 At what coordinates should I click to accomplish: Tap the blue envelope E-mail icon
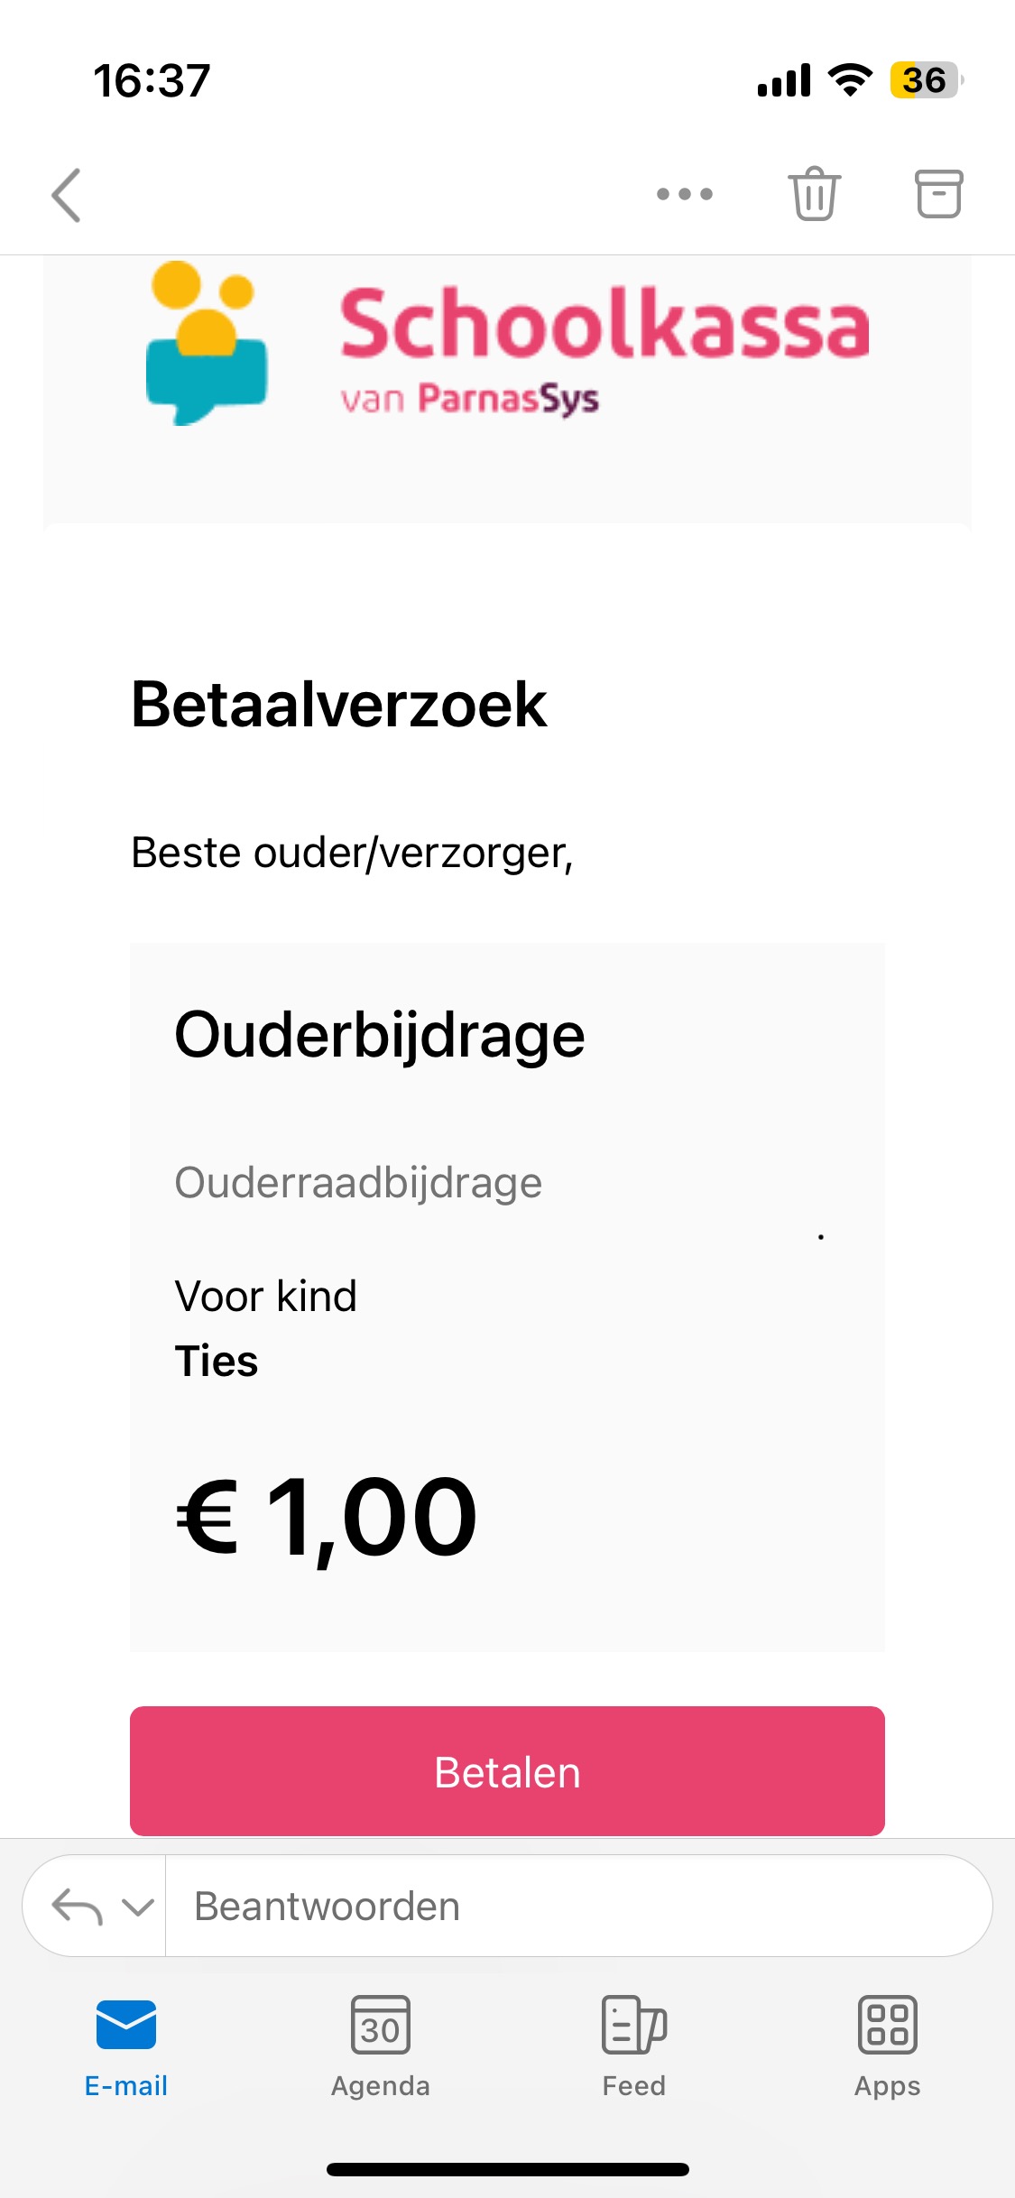click(x=126, y=2025)
